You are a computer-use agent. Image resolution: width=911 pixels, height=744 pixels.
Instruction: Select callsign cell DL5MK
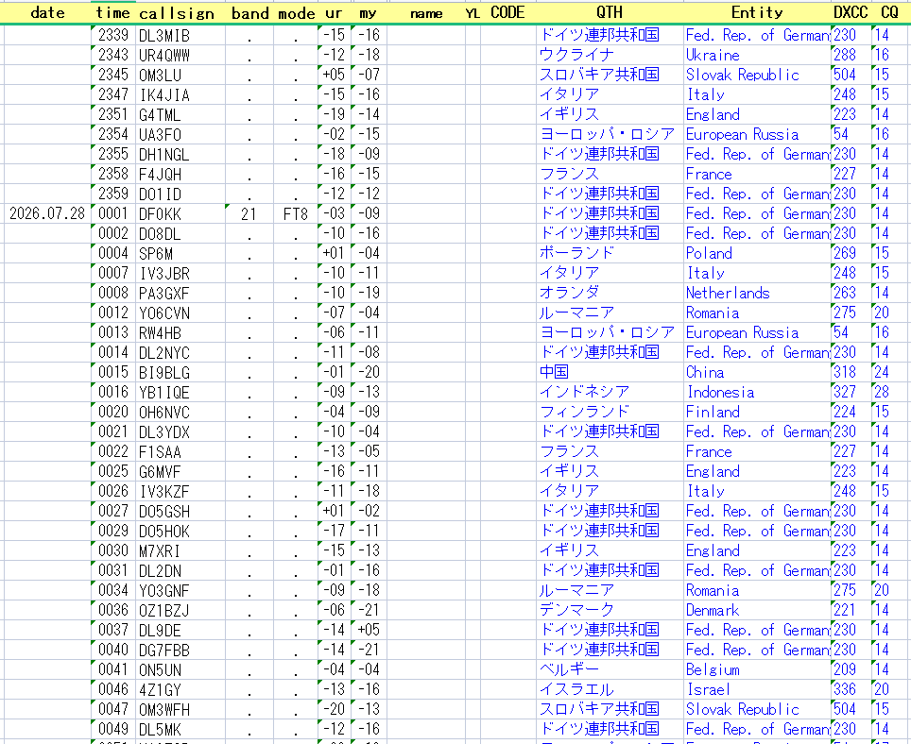point(180,729)
